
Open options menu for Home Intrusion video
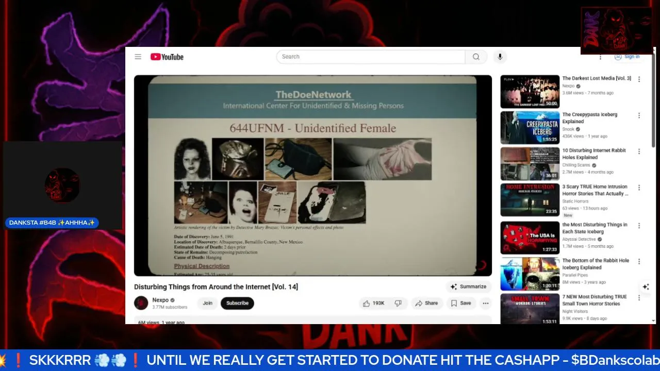point(639,188)
